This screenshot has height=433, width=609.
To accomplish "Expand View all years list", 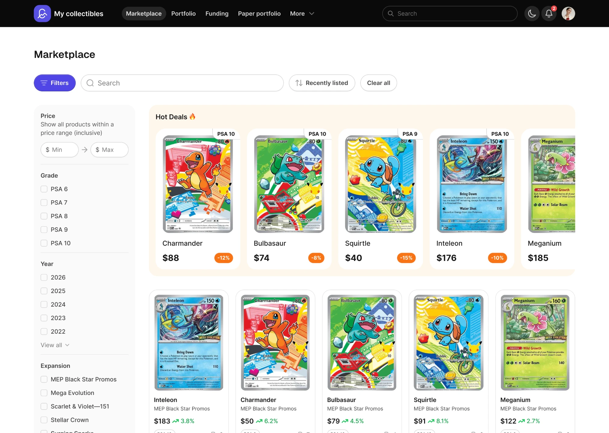I will pos(55,345).
